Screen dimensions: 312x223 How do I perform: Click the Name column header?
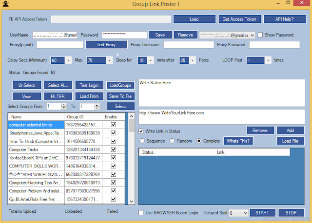click(36, 117)
